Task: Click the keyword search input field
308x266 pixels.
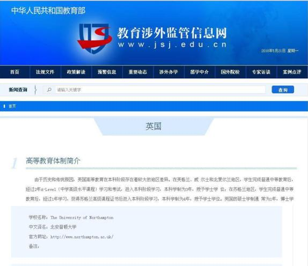Action: pos(160,90)
